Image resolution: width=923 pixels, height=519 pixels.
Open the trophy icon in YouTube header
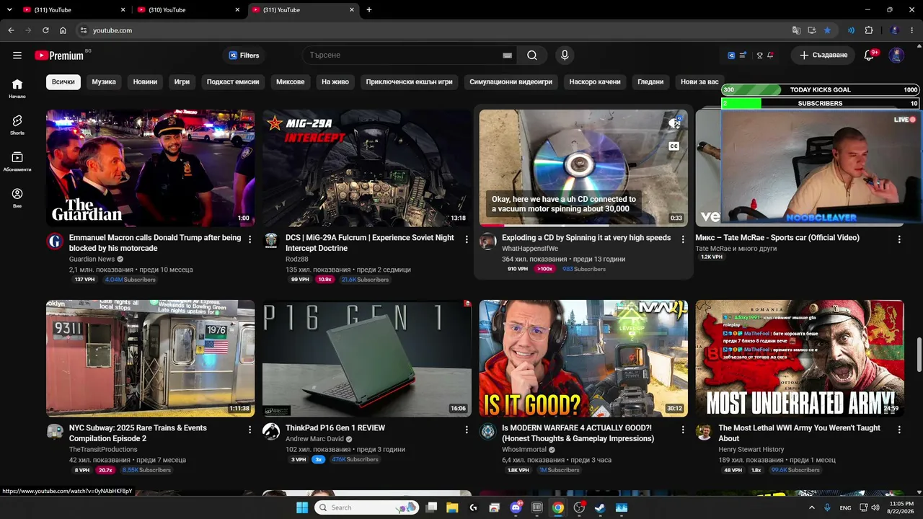759,56
